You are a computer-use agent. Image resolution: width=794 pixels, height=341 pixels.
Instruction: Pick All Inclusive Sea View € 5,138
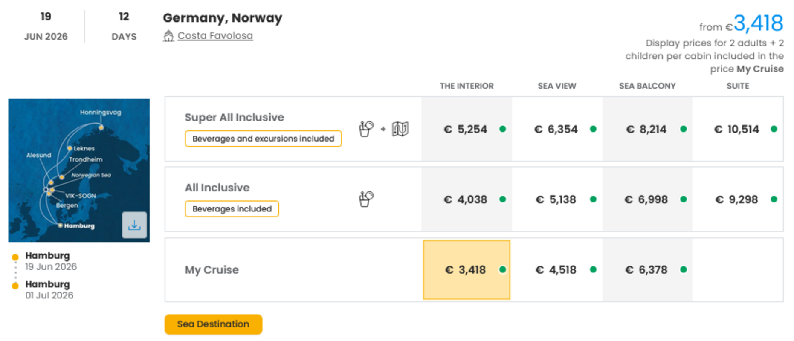pos(557,199)
